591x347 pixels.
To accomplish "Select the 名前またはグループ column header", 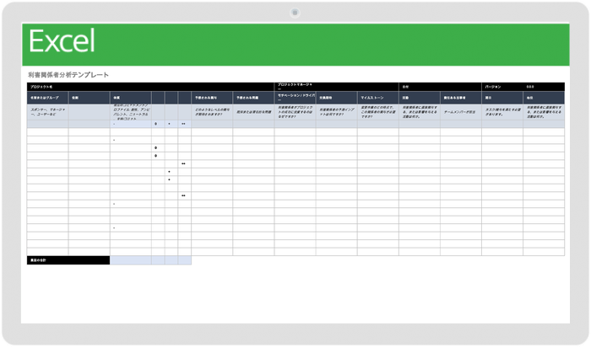I will coord(47,98).
